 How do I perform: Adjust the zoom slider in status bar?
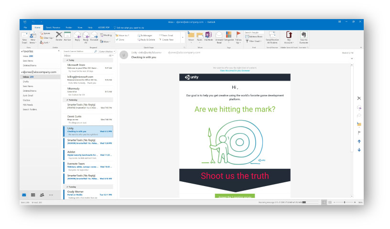tap(345, 202)
